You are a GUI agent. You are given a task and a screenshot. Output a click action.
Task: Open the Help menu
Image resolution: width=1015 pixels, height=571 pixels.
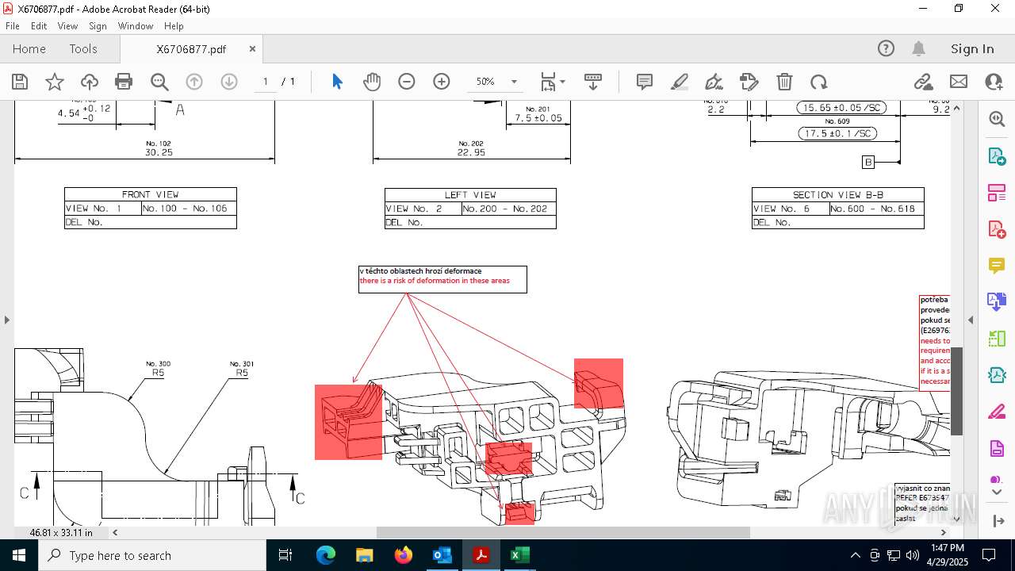(x=174, y=26)
